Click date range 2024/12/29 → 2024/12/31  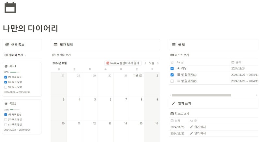[x=17, y=130]
